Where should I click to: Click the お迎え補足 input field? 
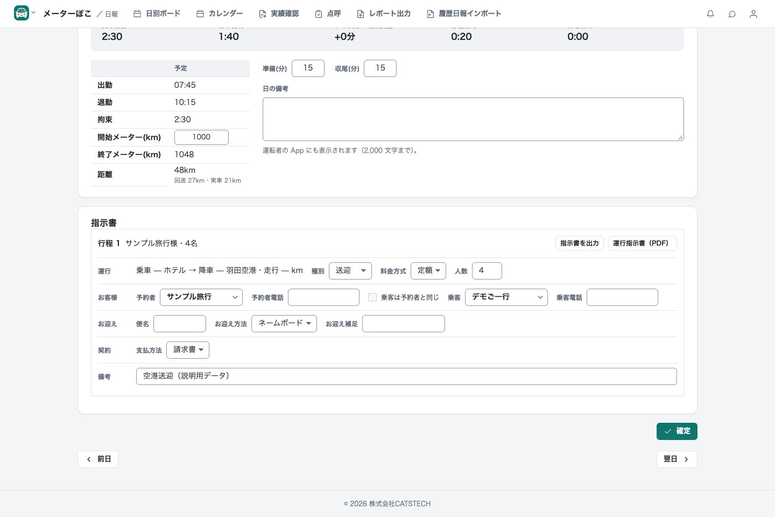click(x=404, y=324)
